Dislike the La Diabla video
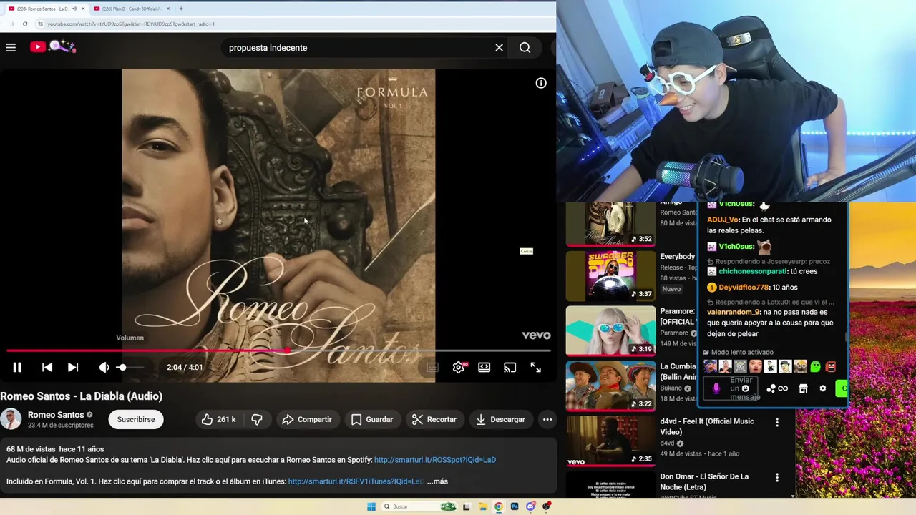 click(x=257, y=419)
